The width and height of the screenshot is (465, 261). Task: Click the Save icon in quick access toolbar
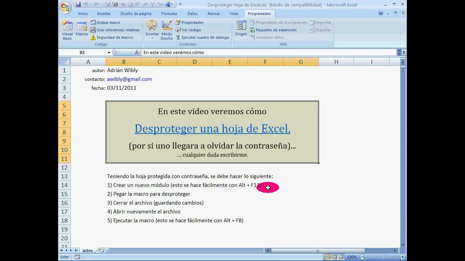[78, 5]
